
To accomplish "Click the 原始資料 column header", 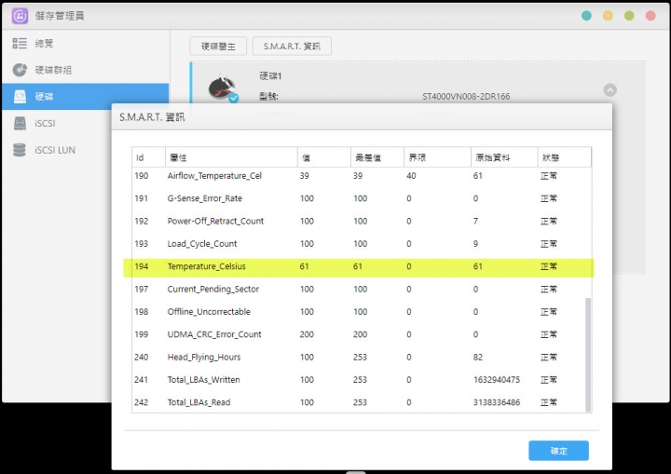I will tap(504, 157).
